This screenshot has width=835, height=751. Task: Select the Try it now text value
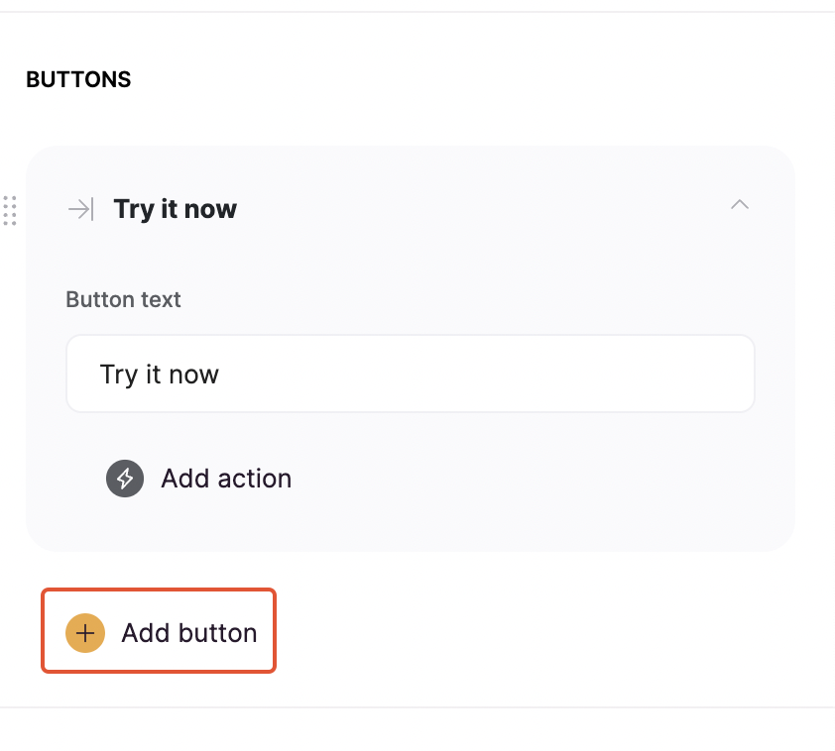(159, 374)
